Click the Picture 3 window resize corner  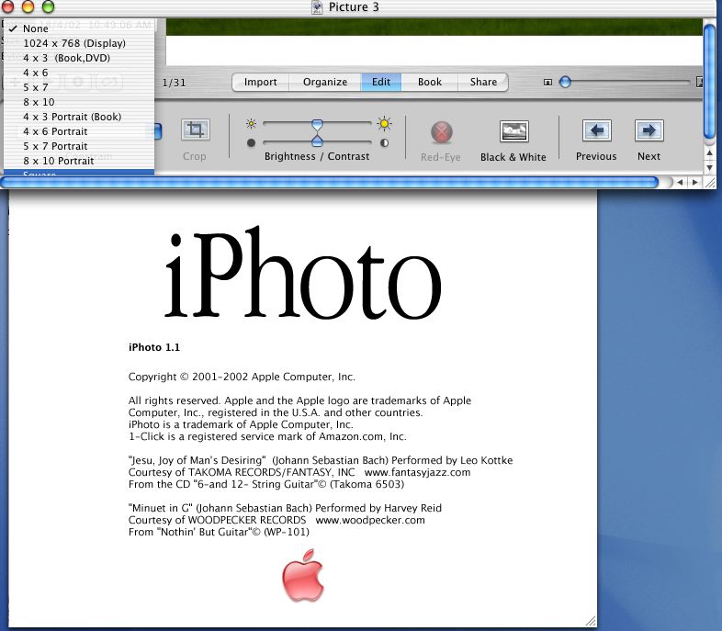[710, 183]
